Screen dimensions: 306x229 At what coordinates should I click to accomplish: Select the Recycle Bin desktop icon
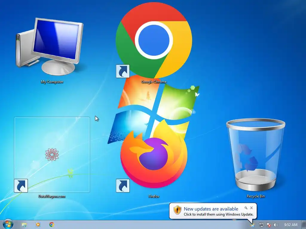tap(256, 155)
